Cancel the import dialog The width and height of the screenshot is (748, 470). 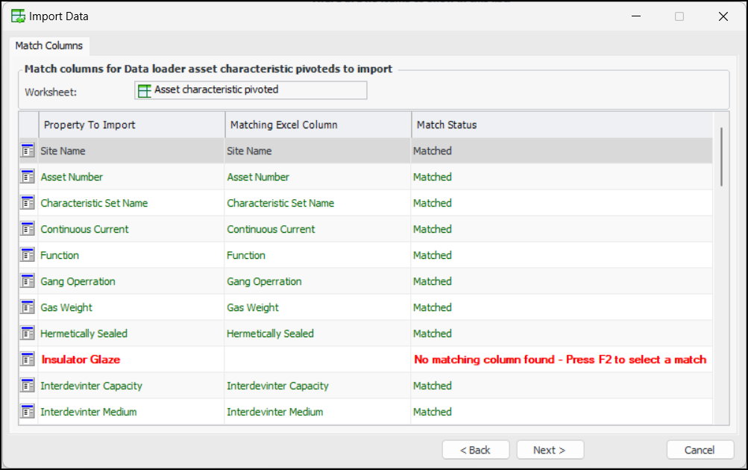(700, 450)
